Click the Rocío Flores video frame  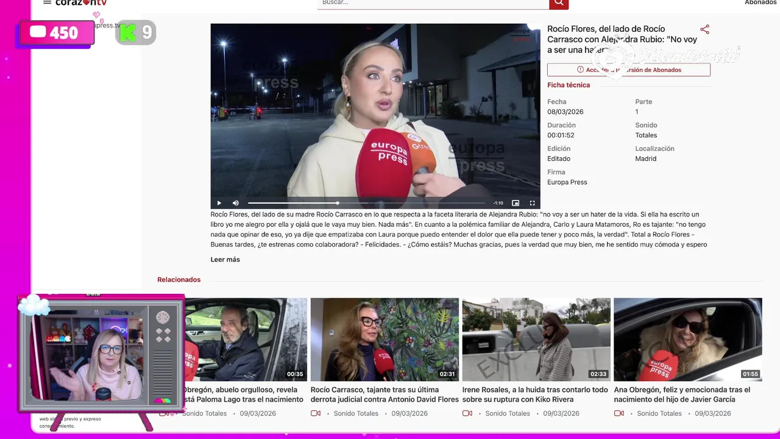375,116
